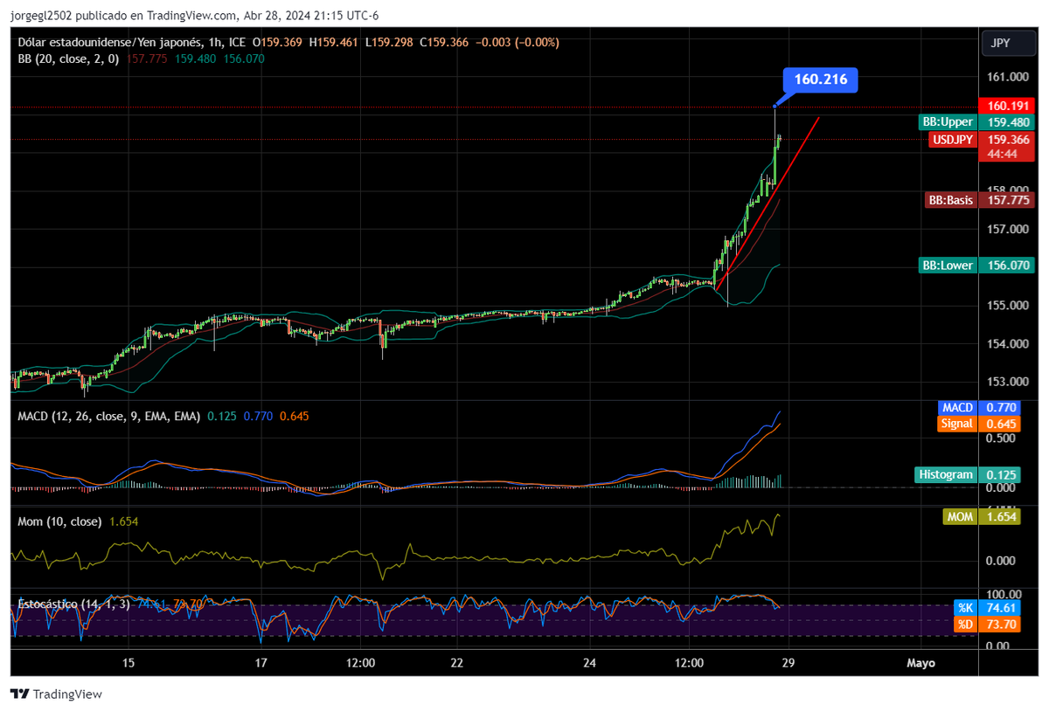Click the BB (20, close, 2, 0) legend
This screenshot has height=711, width=1049.
pyautogui.click(x=69, y=59)
